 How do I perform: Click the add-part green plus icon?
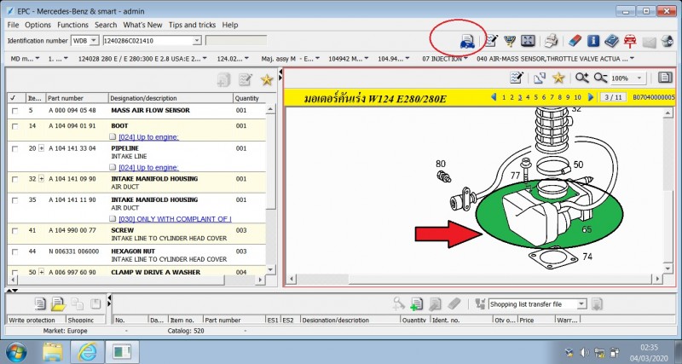[x=416, y=304]
